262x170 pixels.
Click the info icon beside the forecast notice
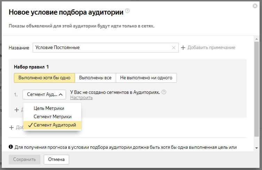[11, 147]
